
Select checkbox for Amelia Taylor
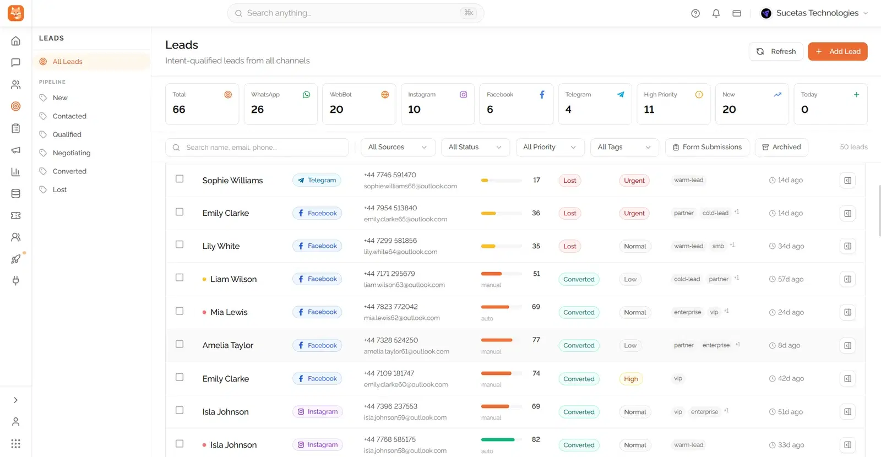(180, 344)
